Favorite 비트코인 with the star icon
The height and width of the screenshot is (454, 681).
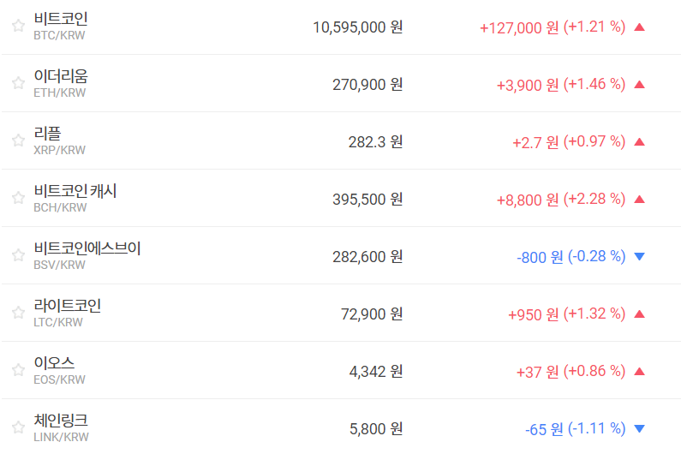(x=18, y=26)
